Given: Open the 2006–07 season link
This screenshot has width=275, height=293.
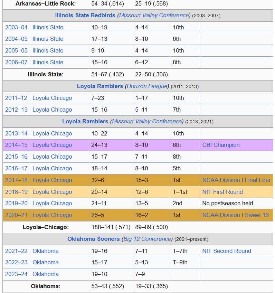Looking at the screenshot, I should click(16, 63).
